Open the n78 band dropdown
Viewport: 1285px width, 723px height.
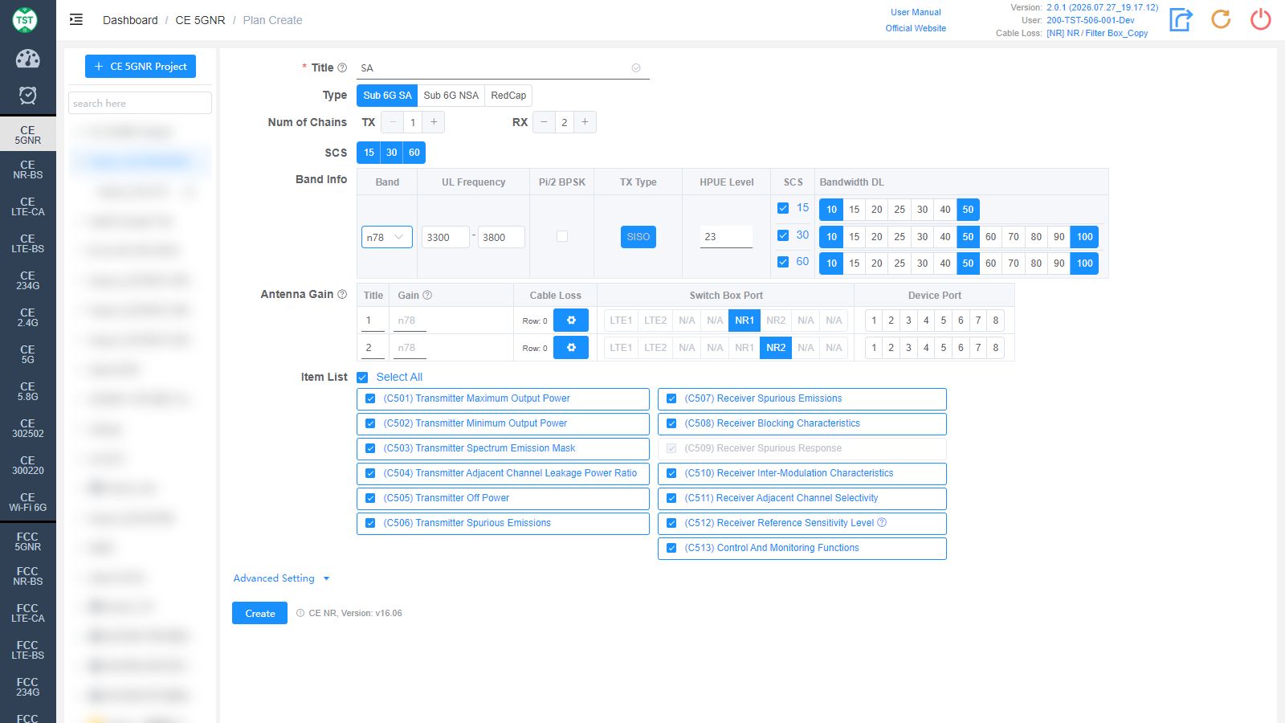(x=387, y=237)
